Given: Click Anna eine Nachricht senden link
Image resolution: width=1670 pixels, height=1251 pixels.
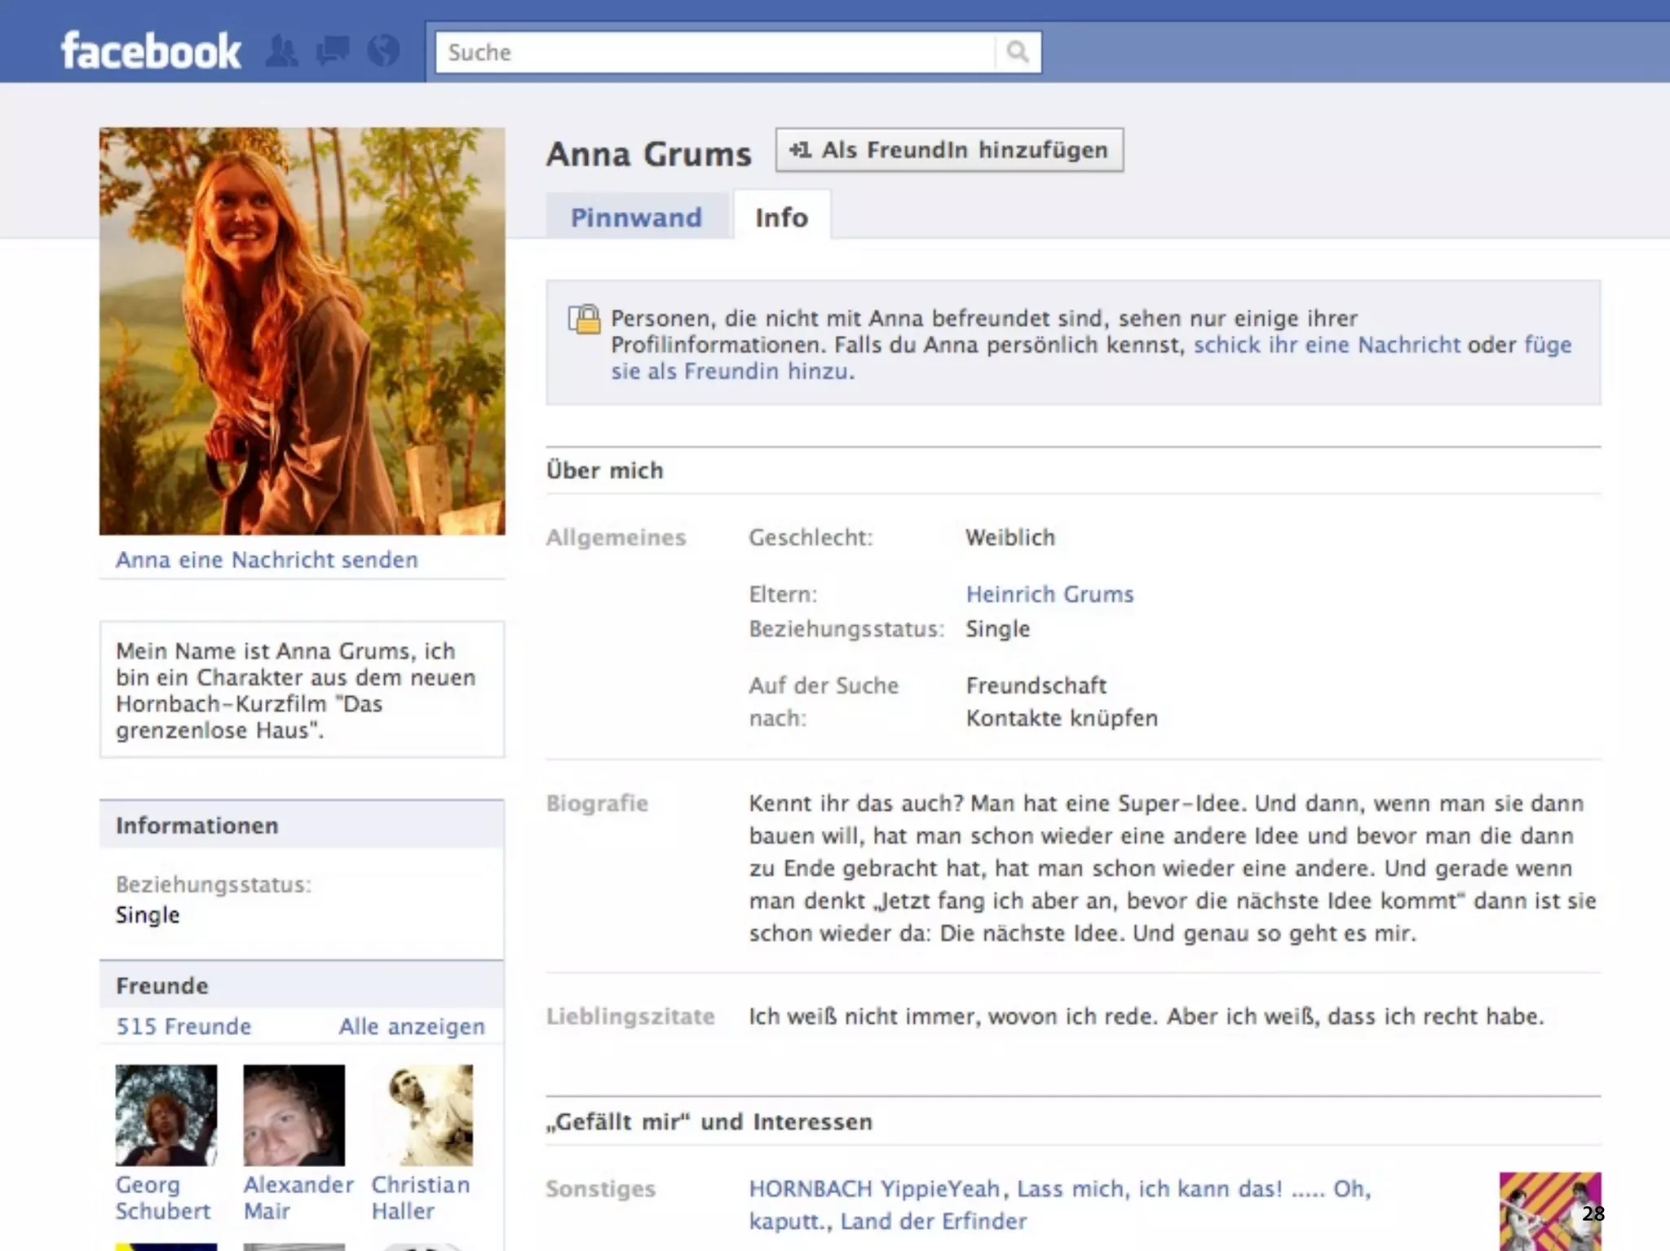Looking at the screenshot, I should tap(267, 560).
